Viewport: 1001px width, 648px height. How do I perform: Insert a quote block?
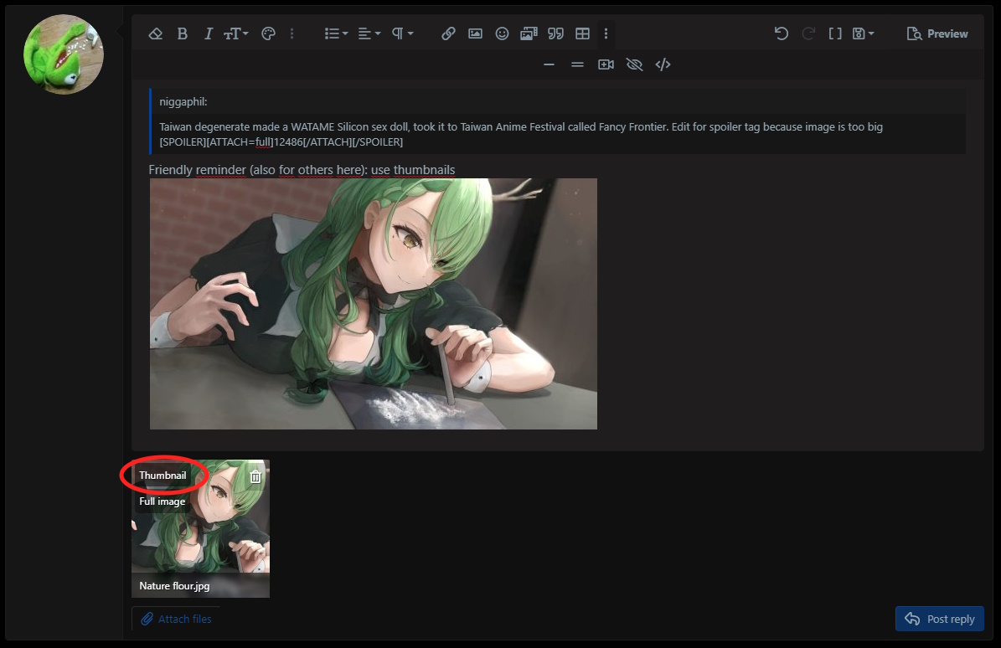pyautogui.click(x=555, y=33)
